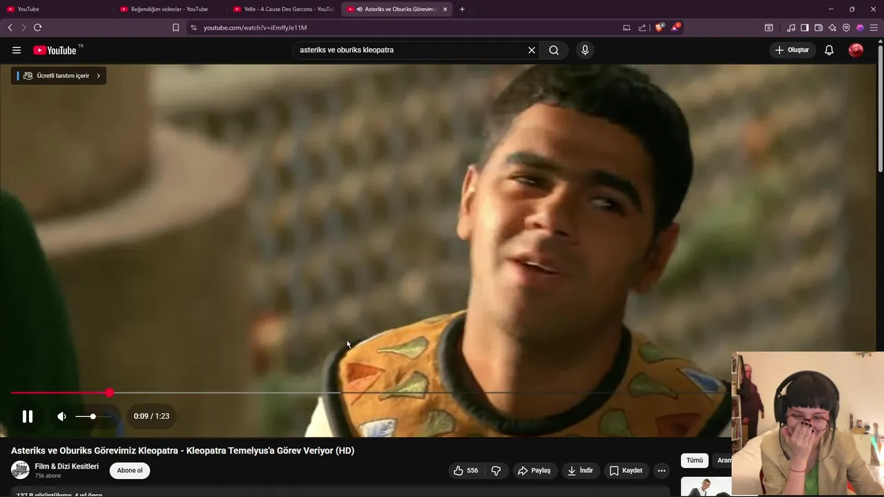Screen dimensions: 884x497
Task: Open the browser profile avatar
Action: (860, 28)
